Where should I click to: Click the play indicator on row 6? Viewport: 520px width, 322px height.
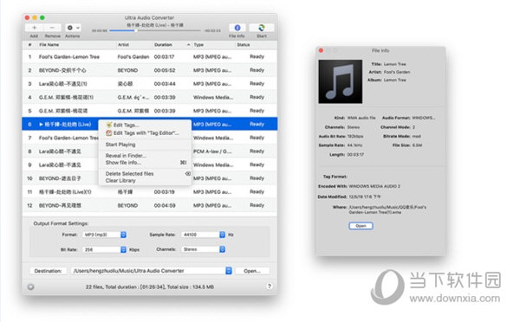coord(41,125)
